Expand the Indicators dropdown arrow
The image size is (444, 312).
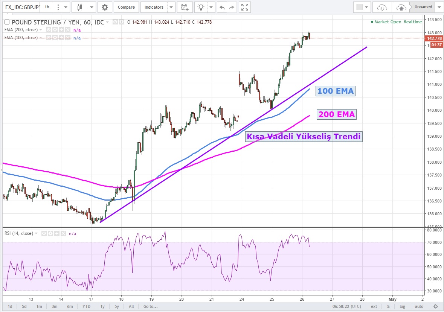point(171,7)
